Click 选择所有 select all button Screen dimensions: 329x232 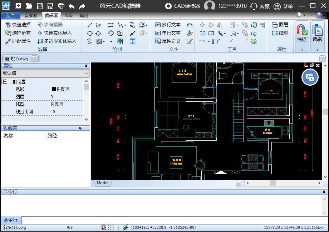tap(18, 33)
